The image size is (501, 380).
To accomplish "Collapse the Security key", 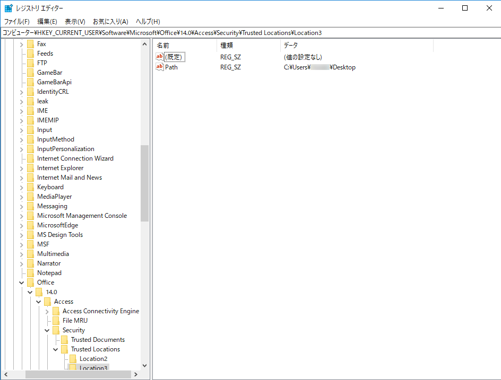I will [47, 330].
